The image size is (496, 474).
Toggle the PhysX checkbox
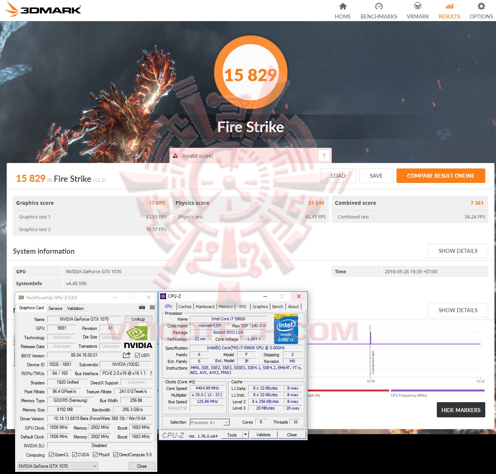[x=95, y=455]
